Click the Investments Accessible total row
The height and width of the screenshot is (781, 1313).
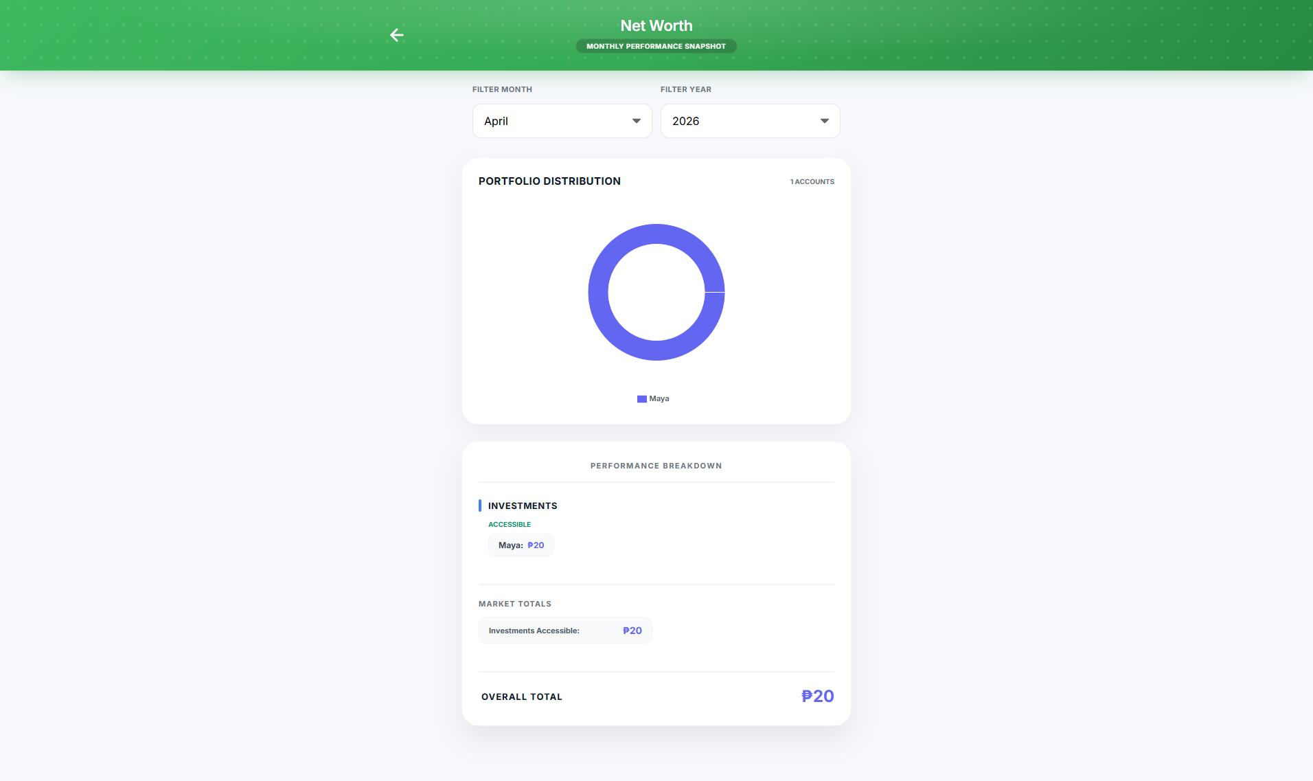(x=564, y=631)
